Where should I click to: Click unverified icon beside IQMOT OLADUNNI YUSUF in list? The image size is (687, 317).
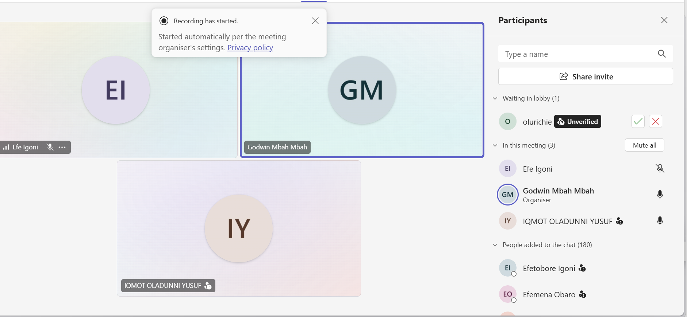619,221
